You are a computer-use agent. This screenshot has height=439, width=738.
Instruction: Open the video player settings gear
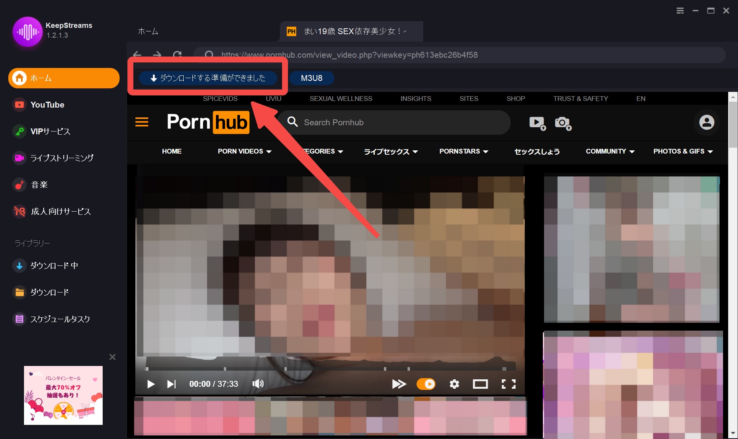coord(454,384)
